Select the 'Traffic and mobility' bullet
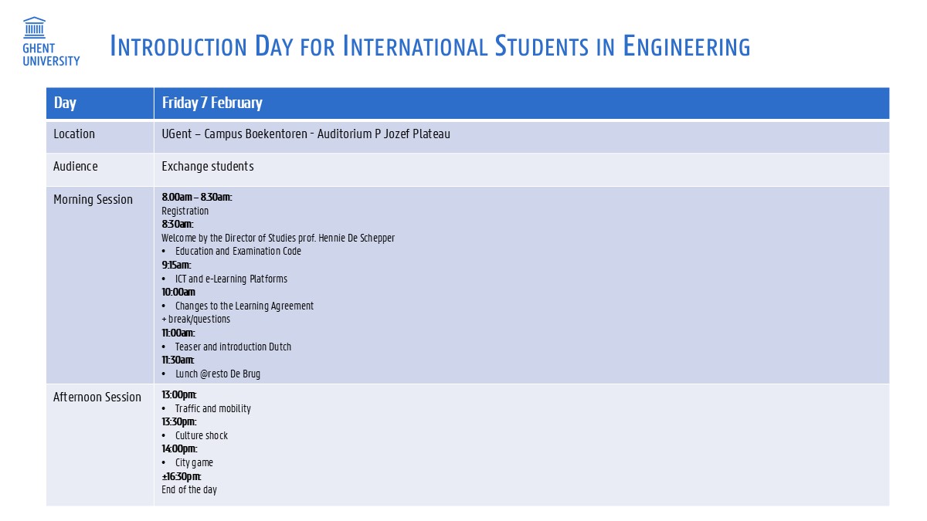 click(x=212, y=408)
